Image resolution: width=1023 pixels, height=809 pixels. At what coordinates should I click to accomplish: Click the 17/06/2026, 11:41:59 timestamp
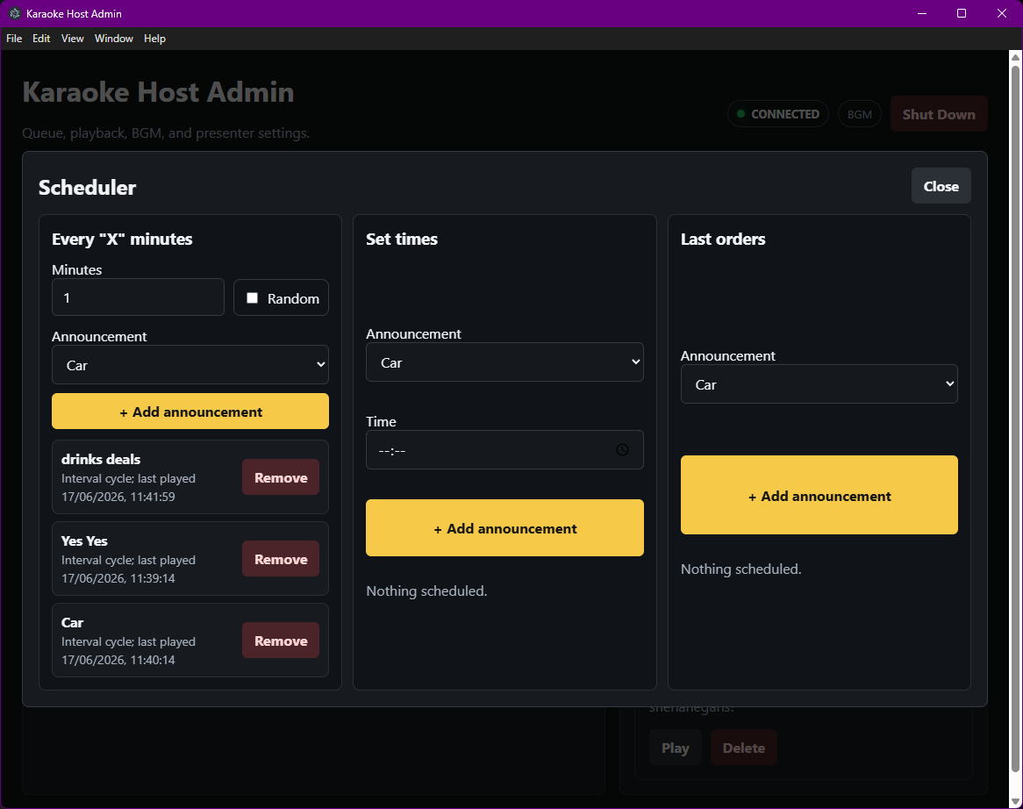(118, 497)
